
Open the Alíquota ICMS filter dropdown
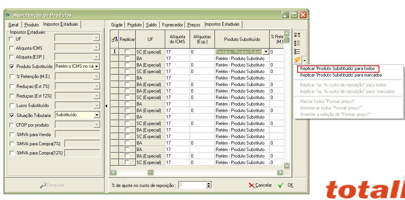click(96, 47)
